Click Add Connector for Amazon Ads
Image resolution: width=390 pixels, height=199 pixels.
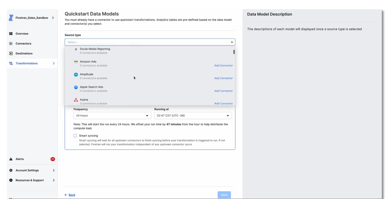point(224,66)
